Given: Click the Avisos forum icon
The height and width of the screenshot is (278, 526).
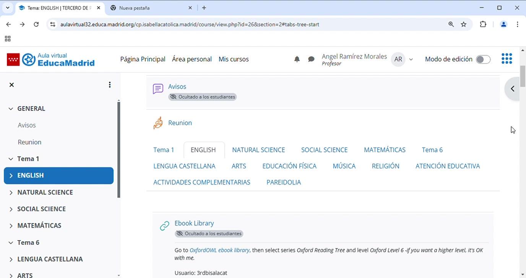Looking at the screenshot, I should 158,89.
